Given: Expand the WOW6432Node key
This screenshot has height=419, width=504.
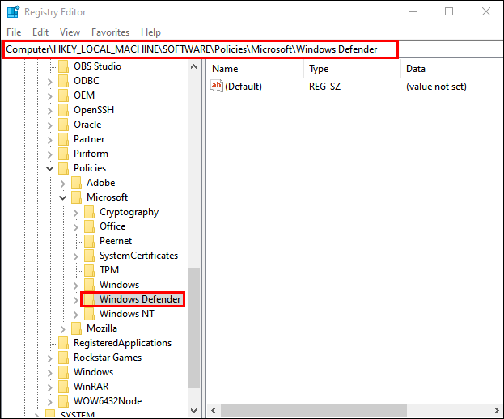Looking at the screenshot, I should point(49,402).
